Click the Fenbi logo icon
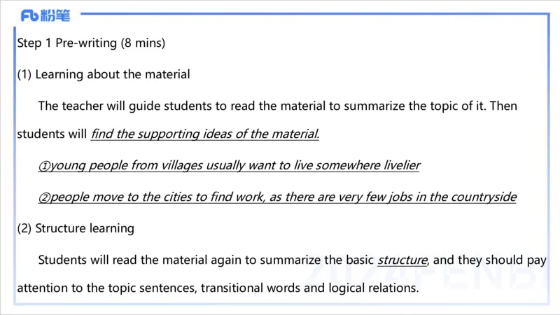 pos(29,15)
